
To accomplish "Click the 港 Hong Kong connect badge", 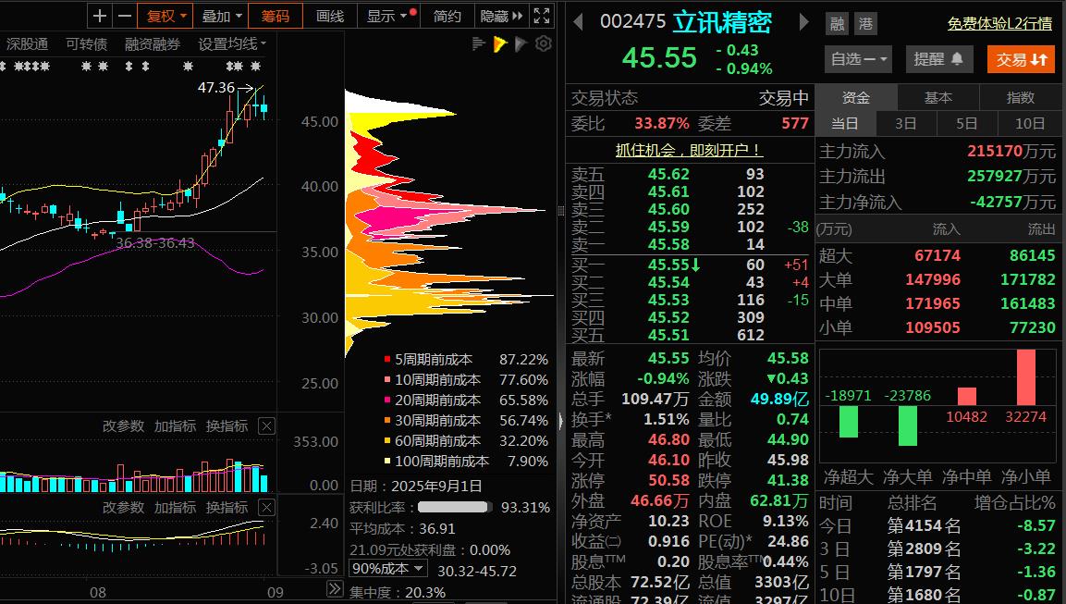I will coord(865,24).
